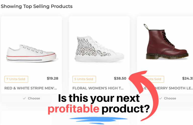Click the Showing Top Selling Products heading
The height and width of the screenshot is (125, 193).
(37, 6)
